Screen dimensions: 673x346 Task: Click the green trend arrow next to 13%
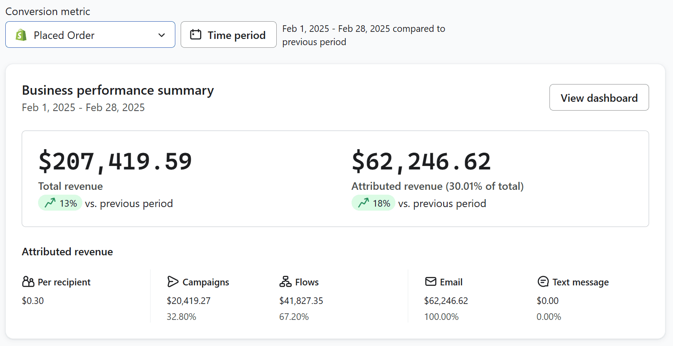pos(50,203)
